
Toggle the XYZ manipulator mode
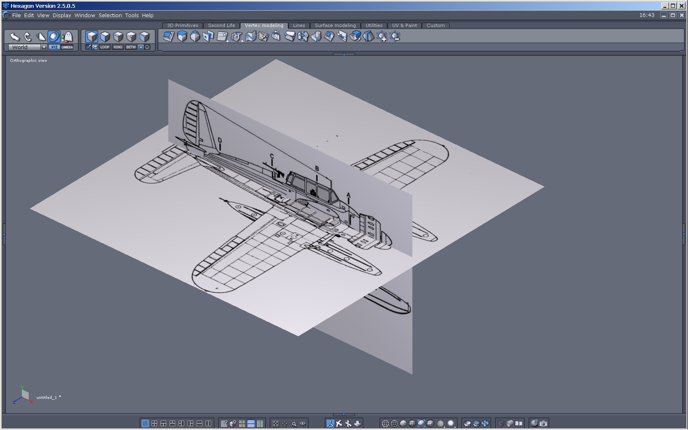54,47
